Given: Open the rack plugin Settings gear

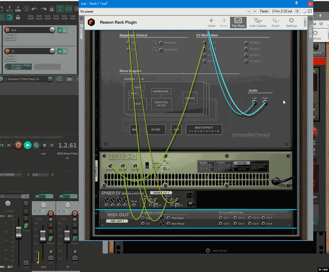Looking at the screenshot, I should tap(291, 20).
